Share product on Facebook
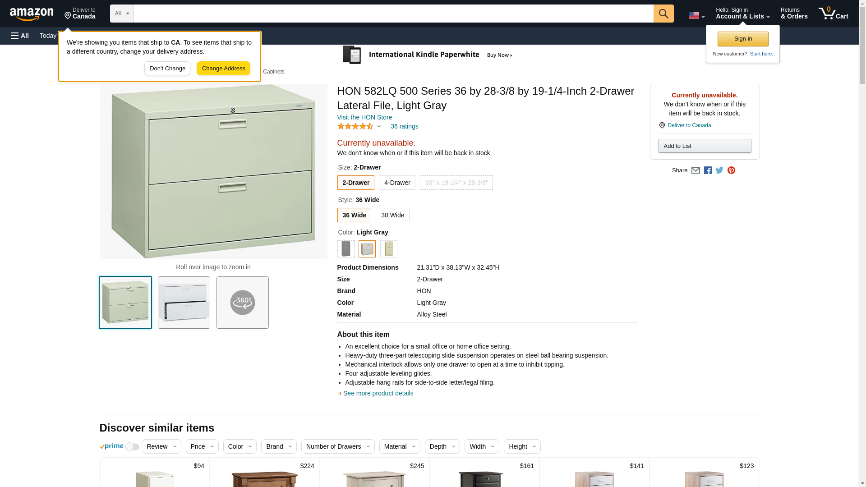This screenshot has width=866, height=487. 708,170
